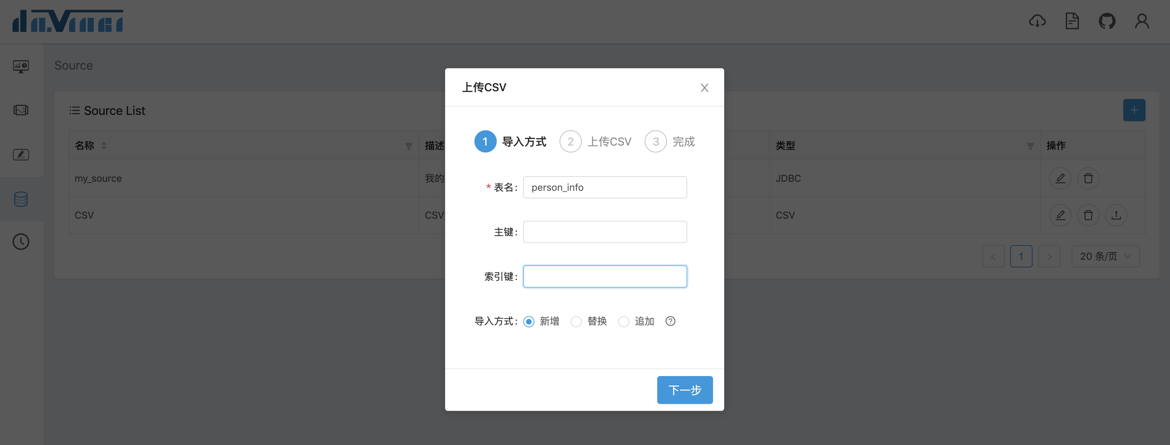Click the 导入方式 help question icon
1170x445 pixels.
pos(670,321)
